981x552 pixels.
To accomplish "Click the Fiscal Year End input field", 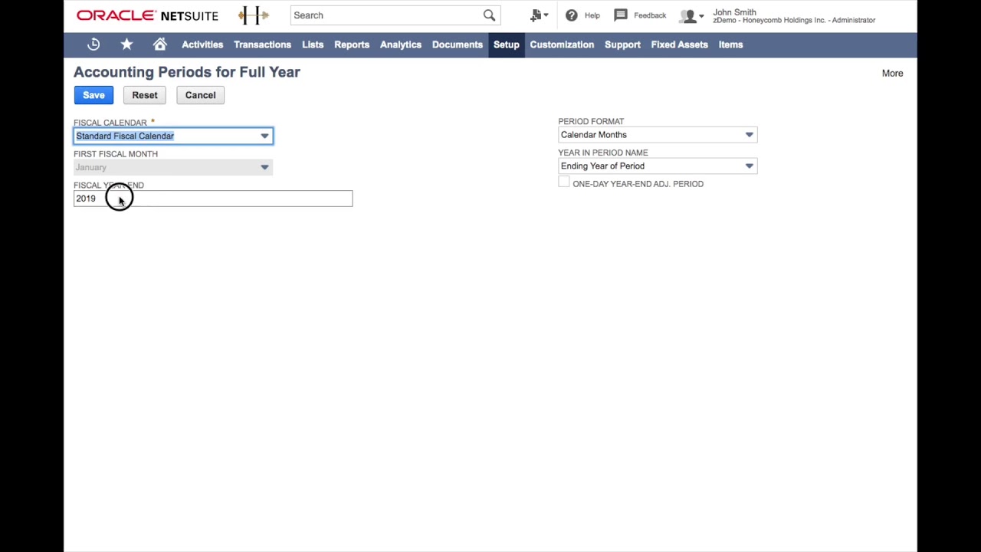I will coord(213,199).
